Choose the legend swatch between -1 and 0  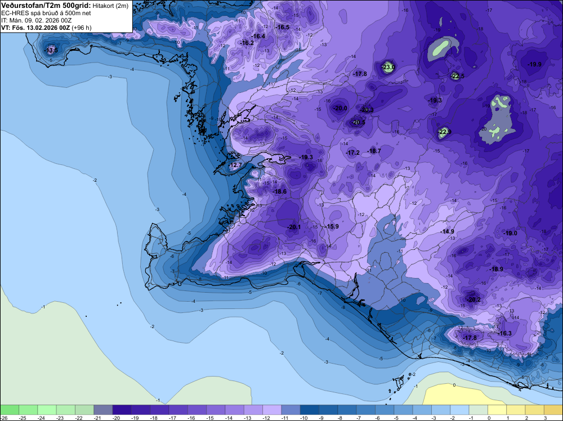(x=478, y=410)
